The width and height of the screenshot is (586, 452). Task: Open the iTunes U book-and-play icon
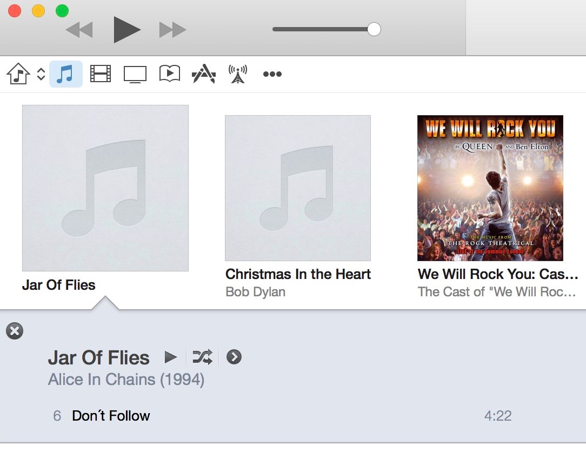pos(170,74)
